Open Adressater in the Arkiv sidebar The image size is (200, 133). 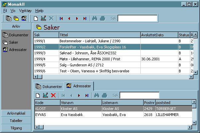(15, 50)
